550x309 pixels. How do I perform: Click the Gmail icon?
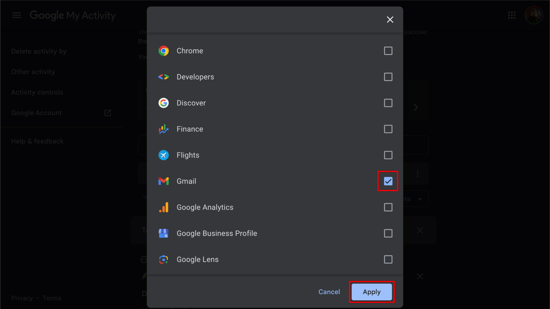coord(163,181)
